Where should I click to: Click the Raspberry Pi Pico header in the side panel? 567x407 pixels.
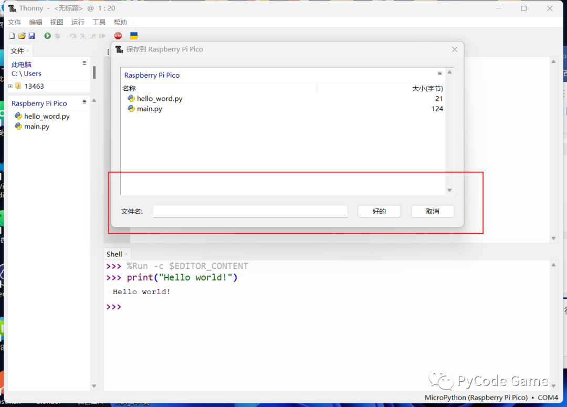[39, 103]
